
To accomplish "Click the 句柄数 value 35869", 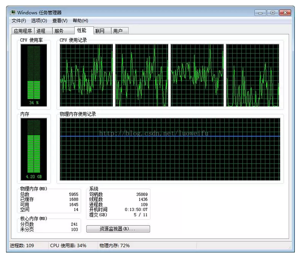I will [142, 194].
